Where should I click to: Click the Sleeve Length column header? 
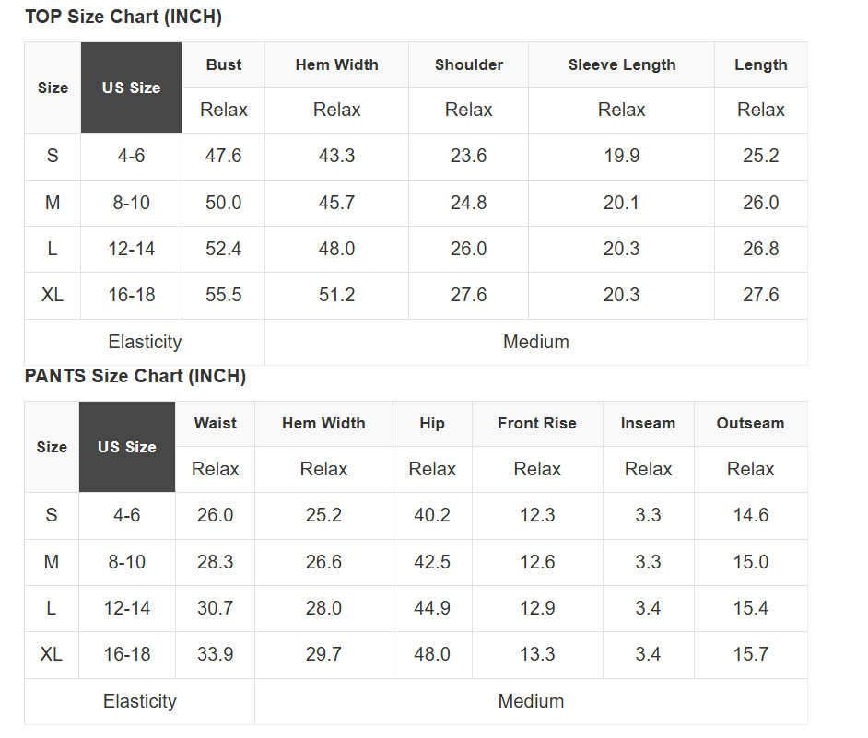click(622, 64)
